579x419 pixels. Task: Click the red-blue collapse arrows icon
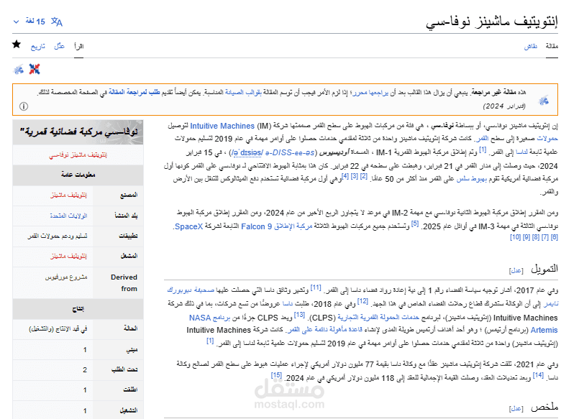click(x=35, y=69)
